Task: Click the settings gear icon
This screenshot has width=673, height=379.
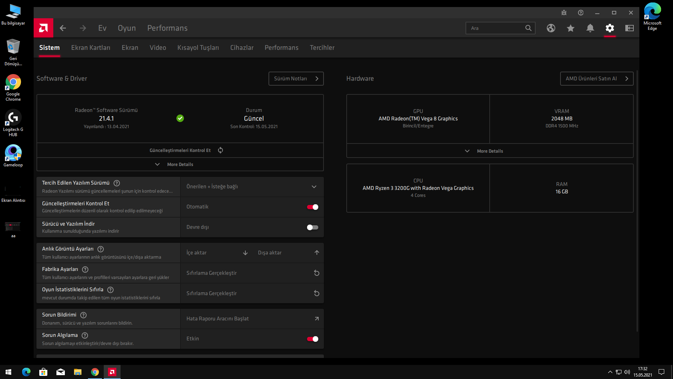Action: [610, 28]
